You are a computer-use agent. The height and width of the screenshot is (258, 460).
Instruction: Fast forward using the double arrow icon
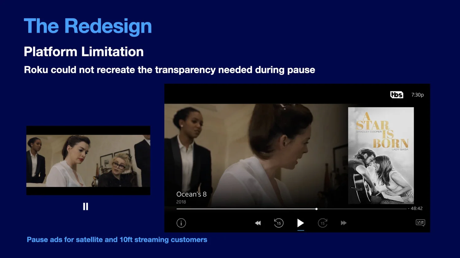point(344,223)
